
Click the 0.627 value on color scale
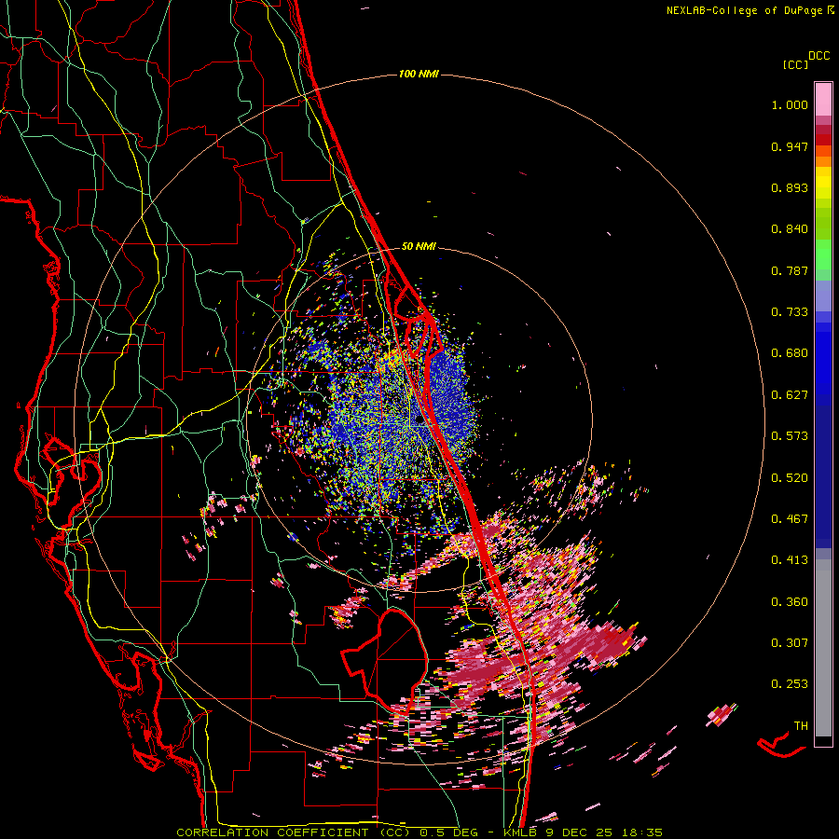pyautogui.click(x=790, y=395)
